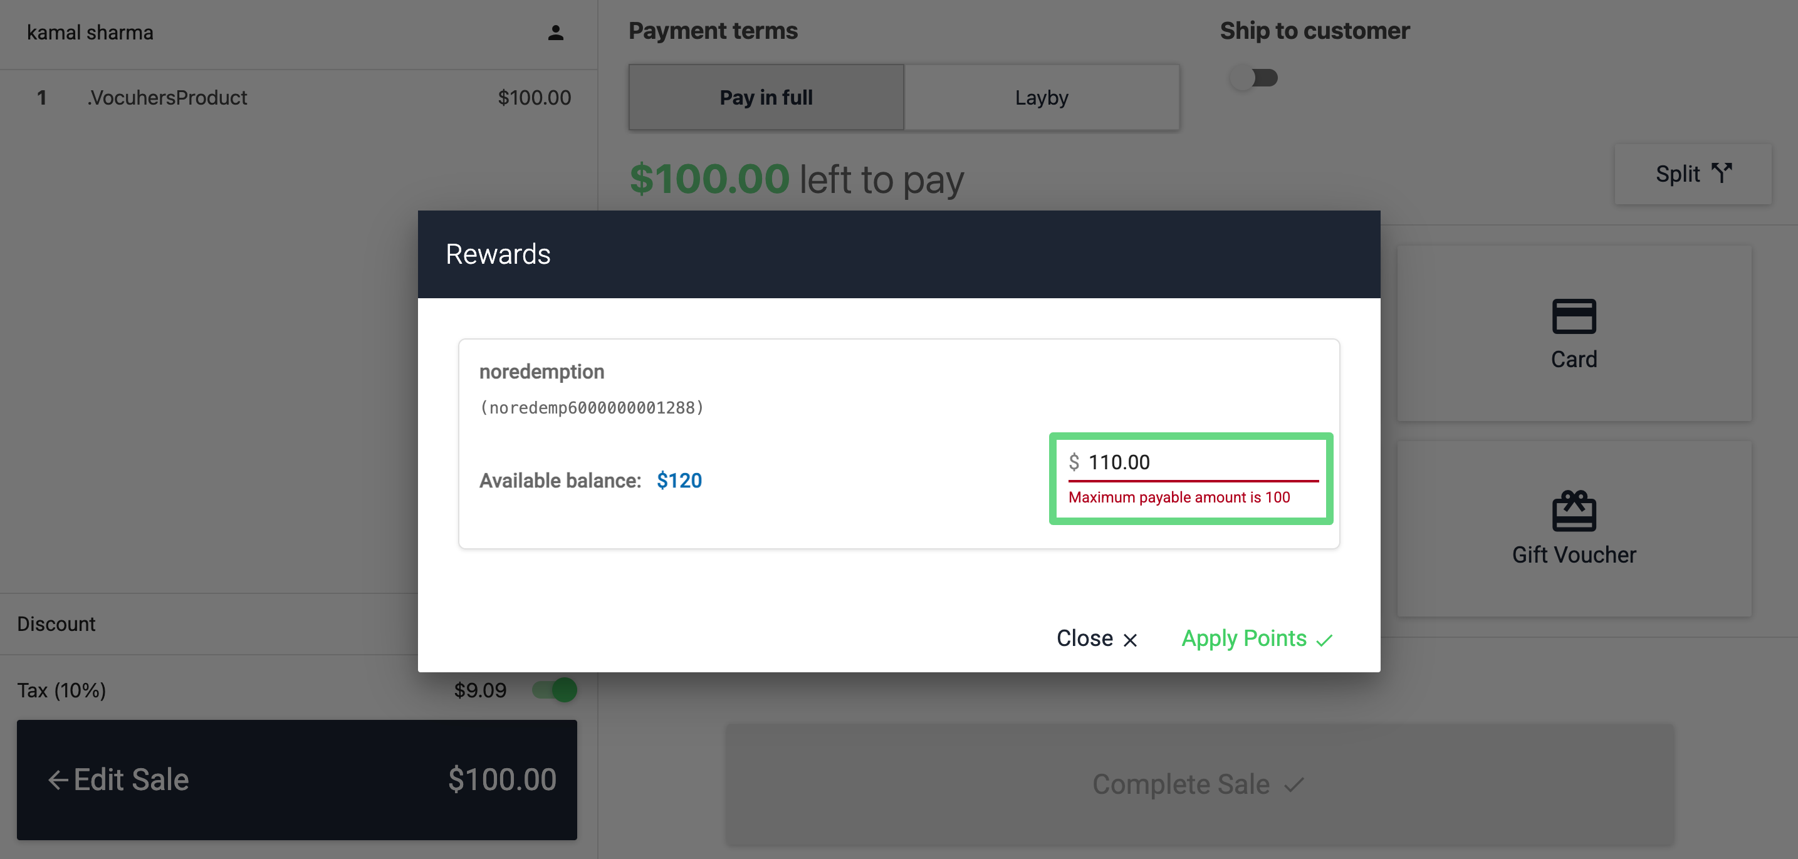
Task: Switch to the Layby payment term
Action: click(x=1042, y=98)
